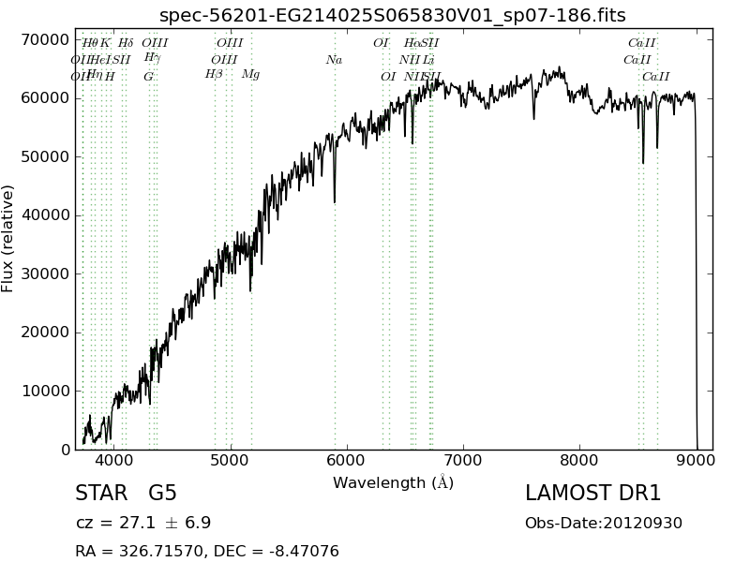Select the 'Wavelength (Å)' x-axis label
750x562 pixels.
pyautogui.click(x=393, y=482)
